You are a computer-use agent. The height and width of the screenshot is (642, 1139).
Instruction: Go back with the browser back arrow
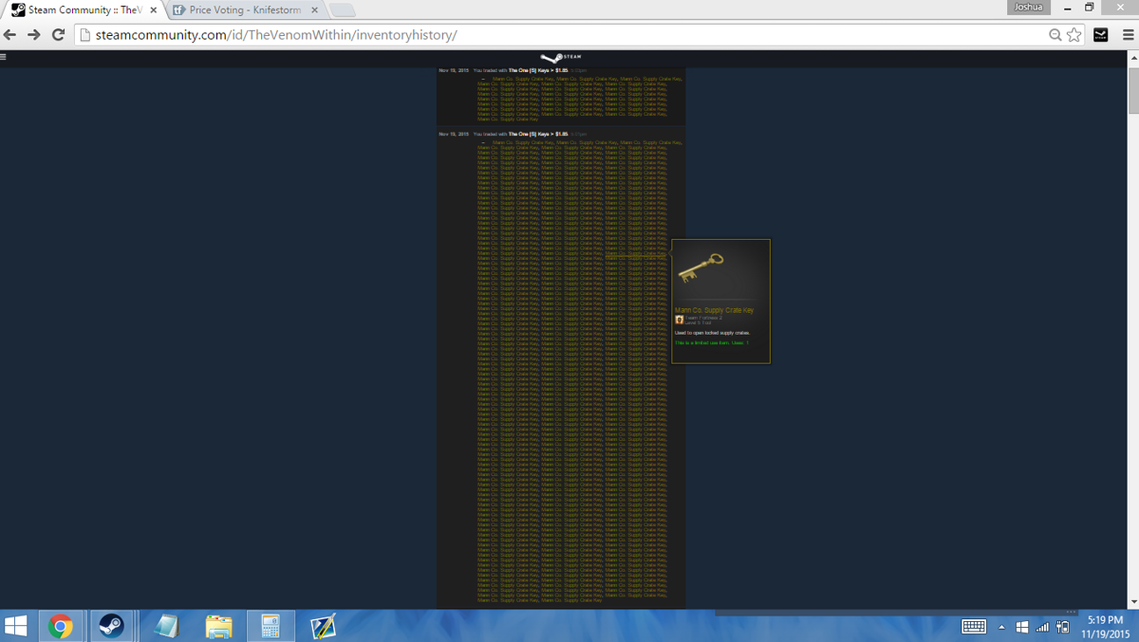point(10,35)
